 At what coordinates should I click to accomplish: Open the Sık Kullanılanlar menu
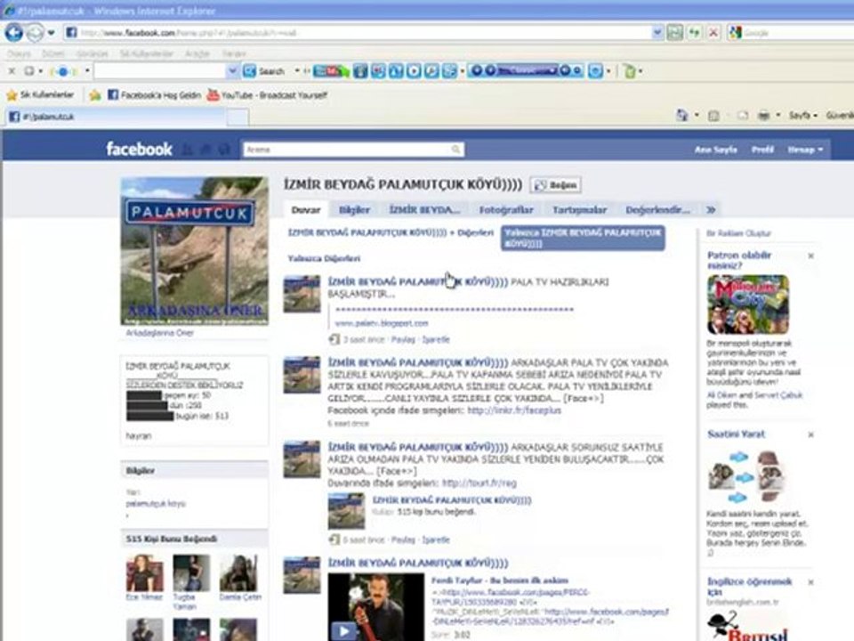click(x=147, y=53)
